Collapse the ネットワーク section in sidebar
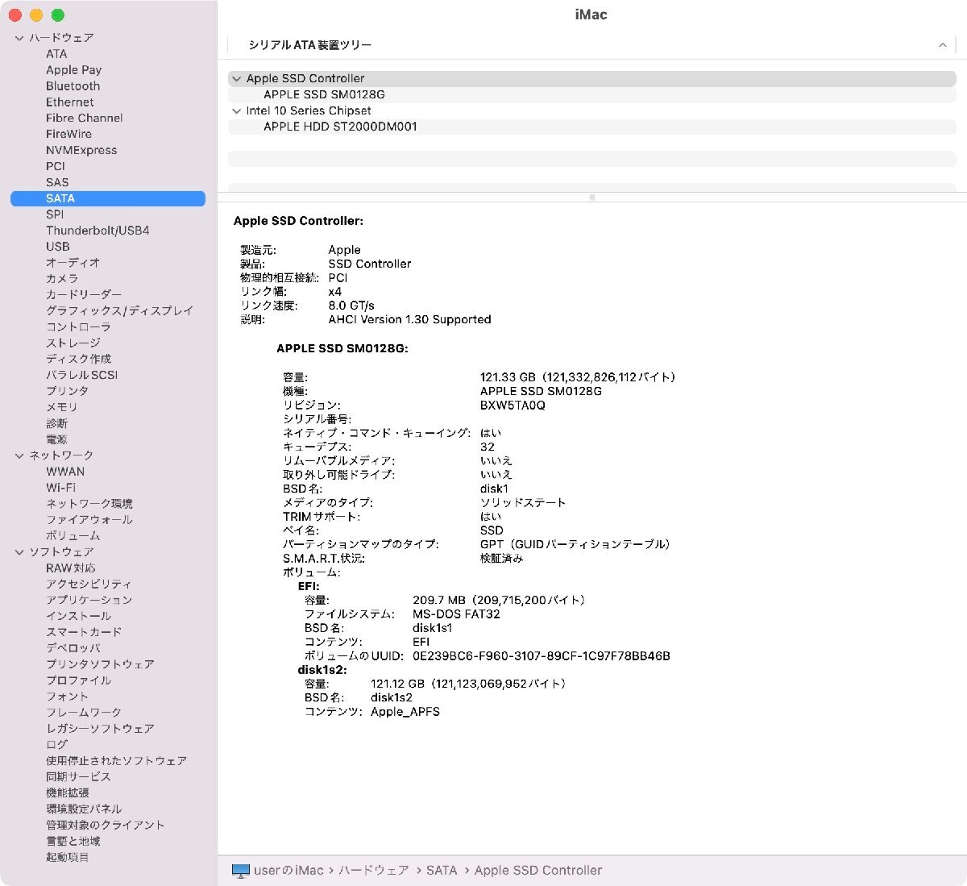Image resolution: width=967 pixels, height=886 pixels. (x=19, y=455)
